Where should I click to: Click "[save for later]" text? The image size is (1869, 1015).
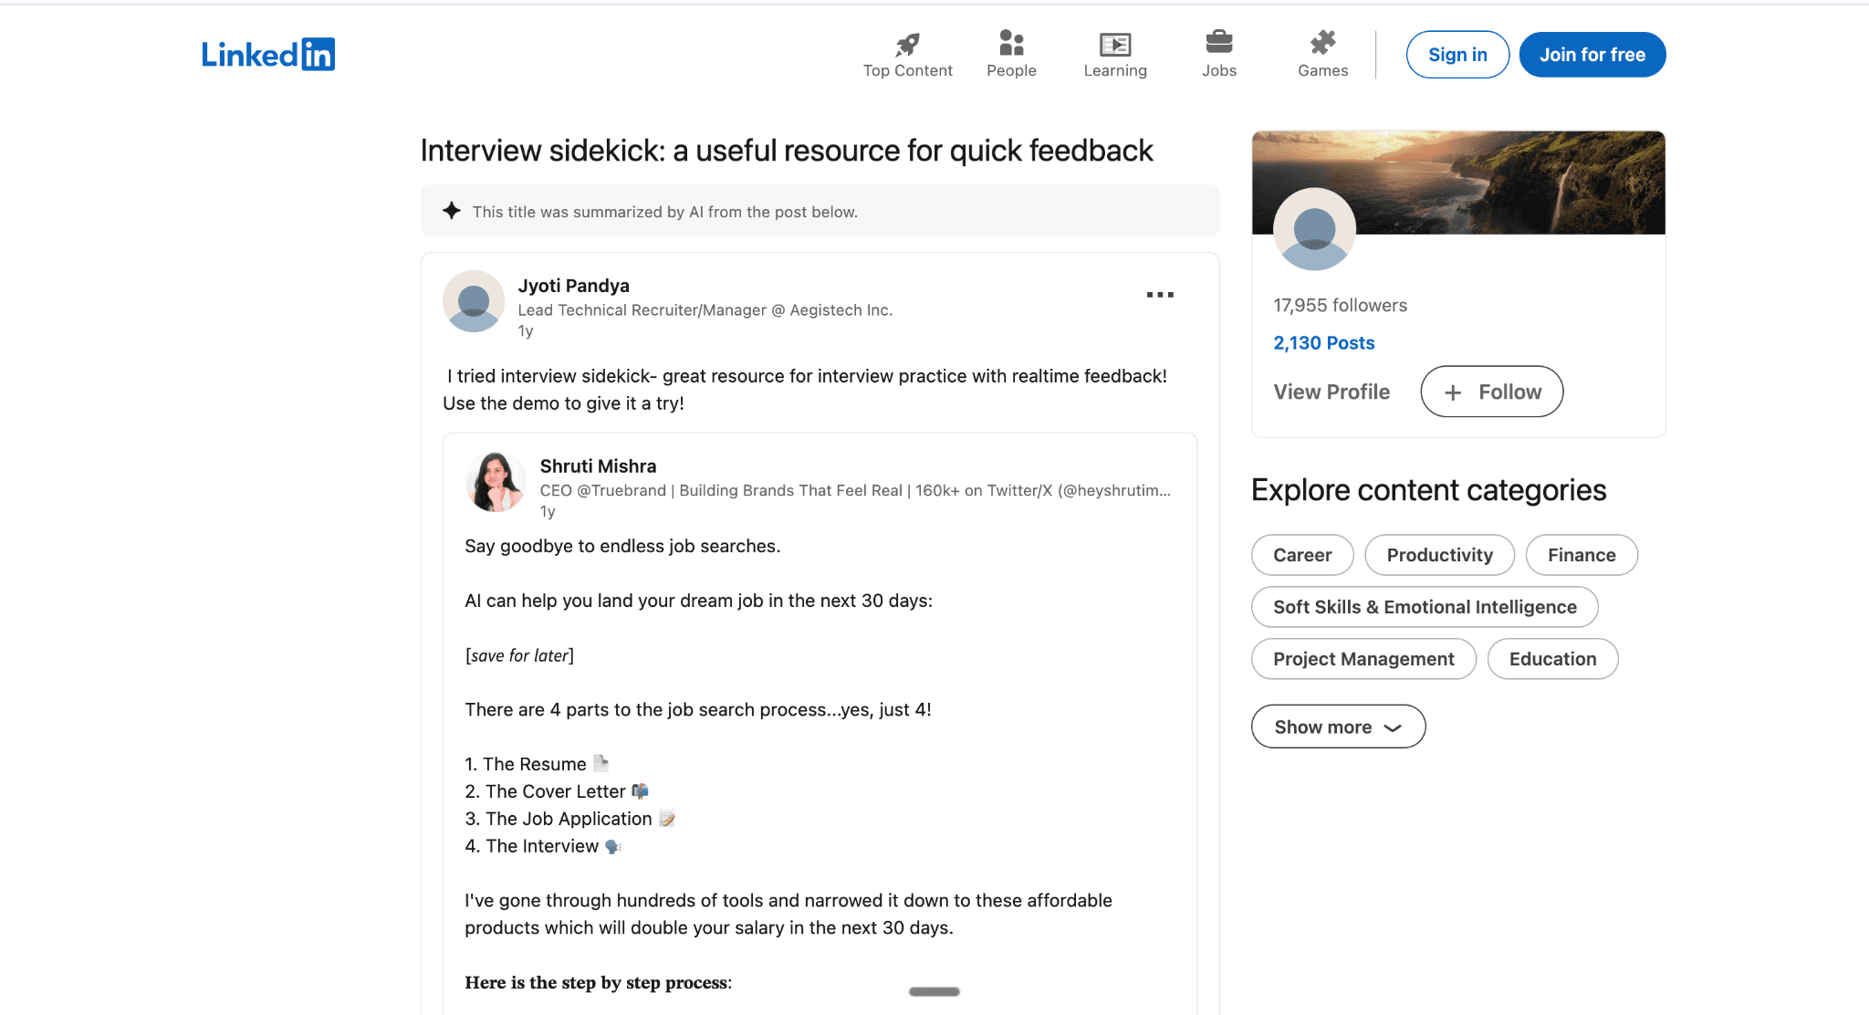coord(519,655)
